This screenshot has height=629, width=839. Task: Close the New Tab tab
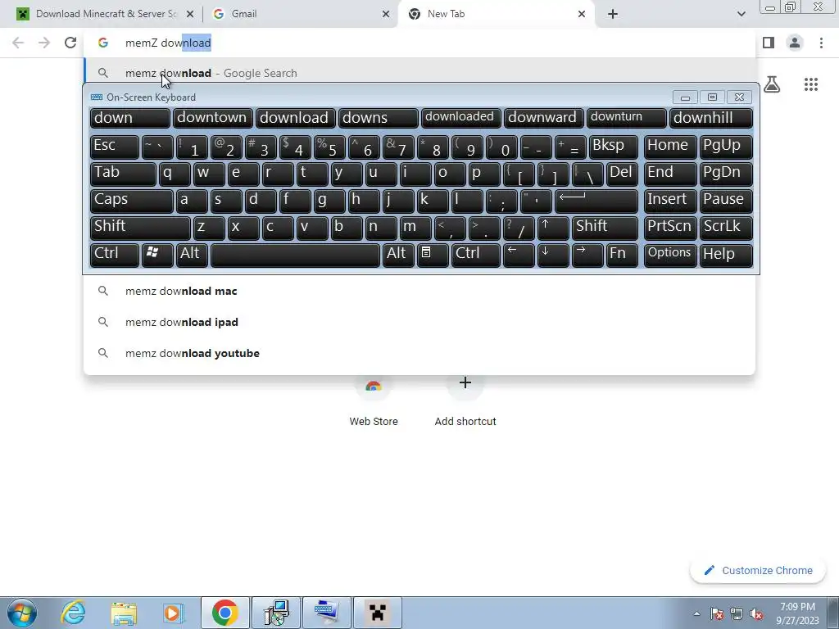coord(582,14)
